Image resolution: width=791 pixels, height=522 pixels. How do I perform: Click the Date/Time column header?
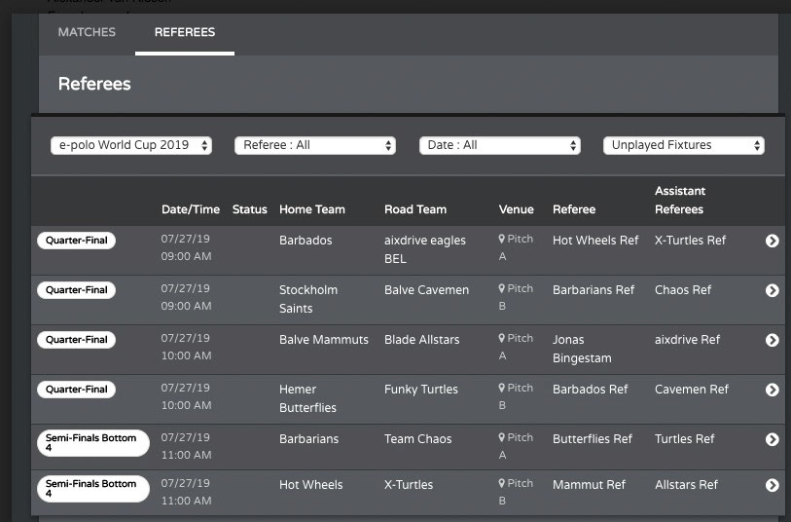pyautogui.click(x=191, y=209)
